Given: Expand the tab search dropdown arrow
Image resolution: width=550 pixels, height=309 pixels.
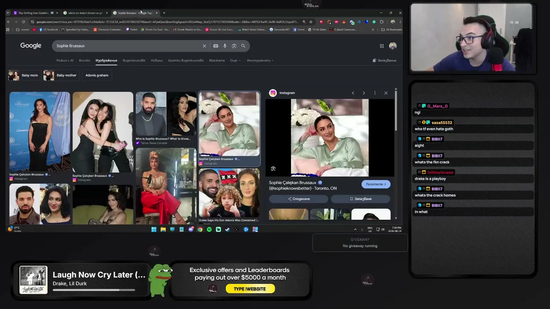Looking at the screenshot, I should (x=8, y=13).
